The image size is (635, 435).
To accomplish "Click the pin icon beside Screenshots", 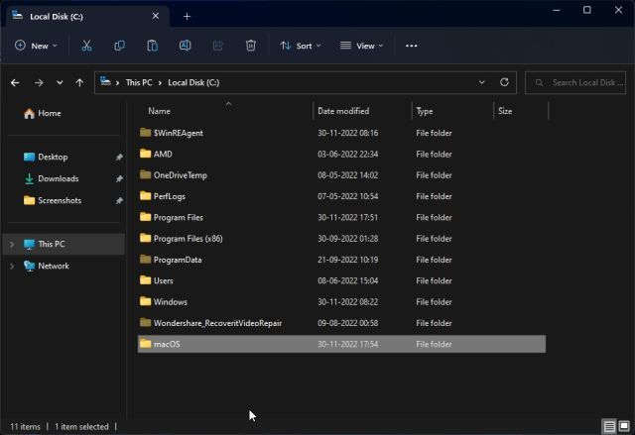I will (x=119, y=200).
